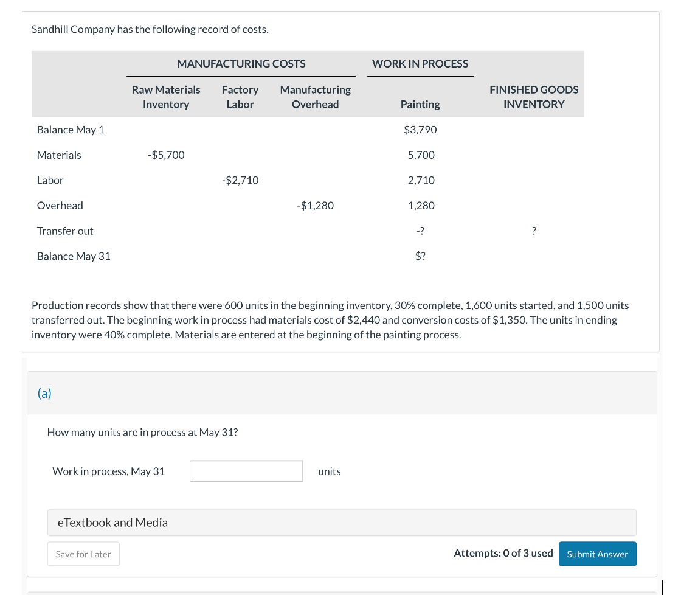Click the Factory Labor column header
This screenshot has width=681, height=595.
pyautogui.click(x=240, y=97)
